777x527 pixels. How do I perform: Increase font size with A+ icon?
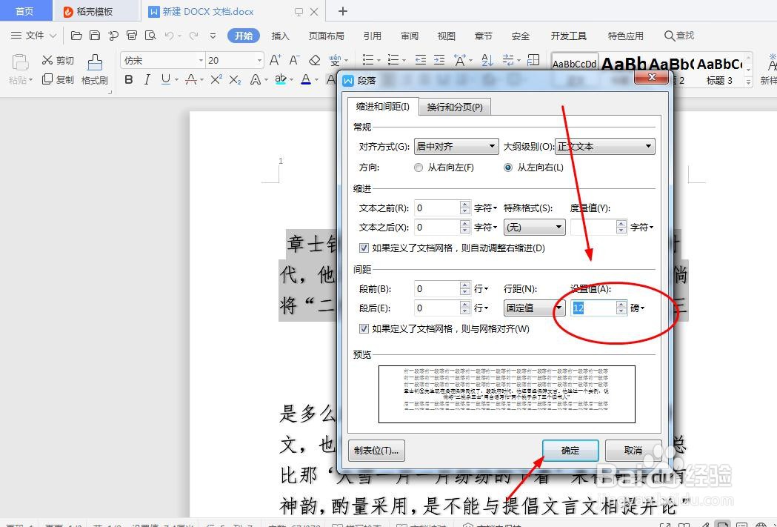pyautogui.click(x=276, y=61)
